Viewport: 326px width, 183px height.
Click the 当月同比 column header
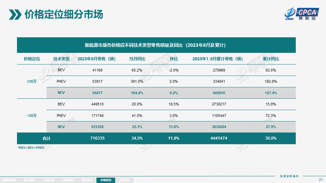[x=137, y=59]
